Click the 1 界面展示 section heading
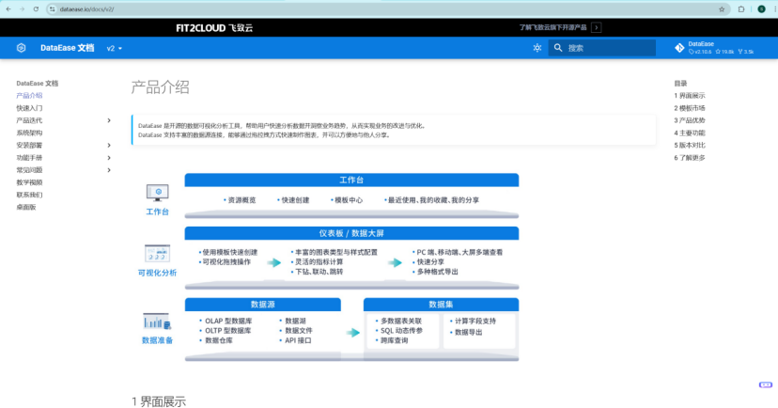This screenshot has width=778, height=408. coord(159,401)
